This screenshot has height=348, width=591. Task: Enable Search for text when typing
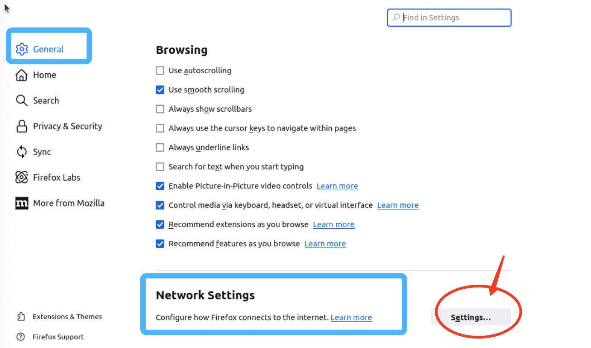pos(160,167)
